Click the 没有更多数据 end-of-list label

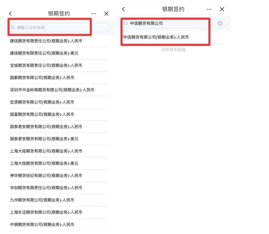[x=173, y=50]
